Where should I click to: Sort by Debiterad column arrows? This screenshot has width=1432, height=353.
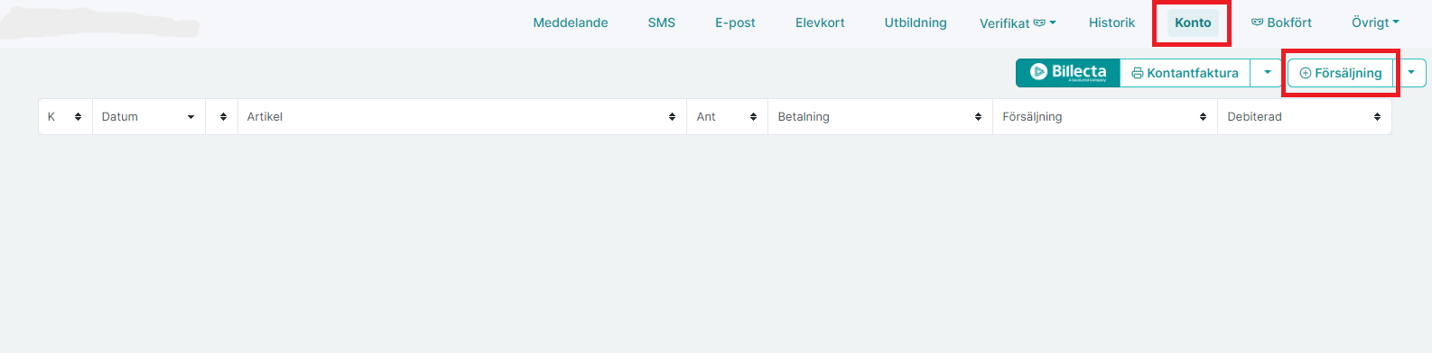point(1377,117)
